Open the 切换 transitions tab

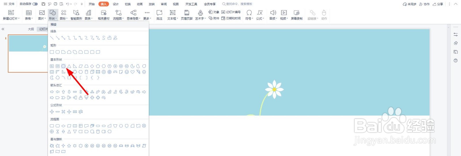point(128,4)
